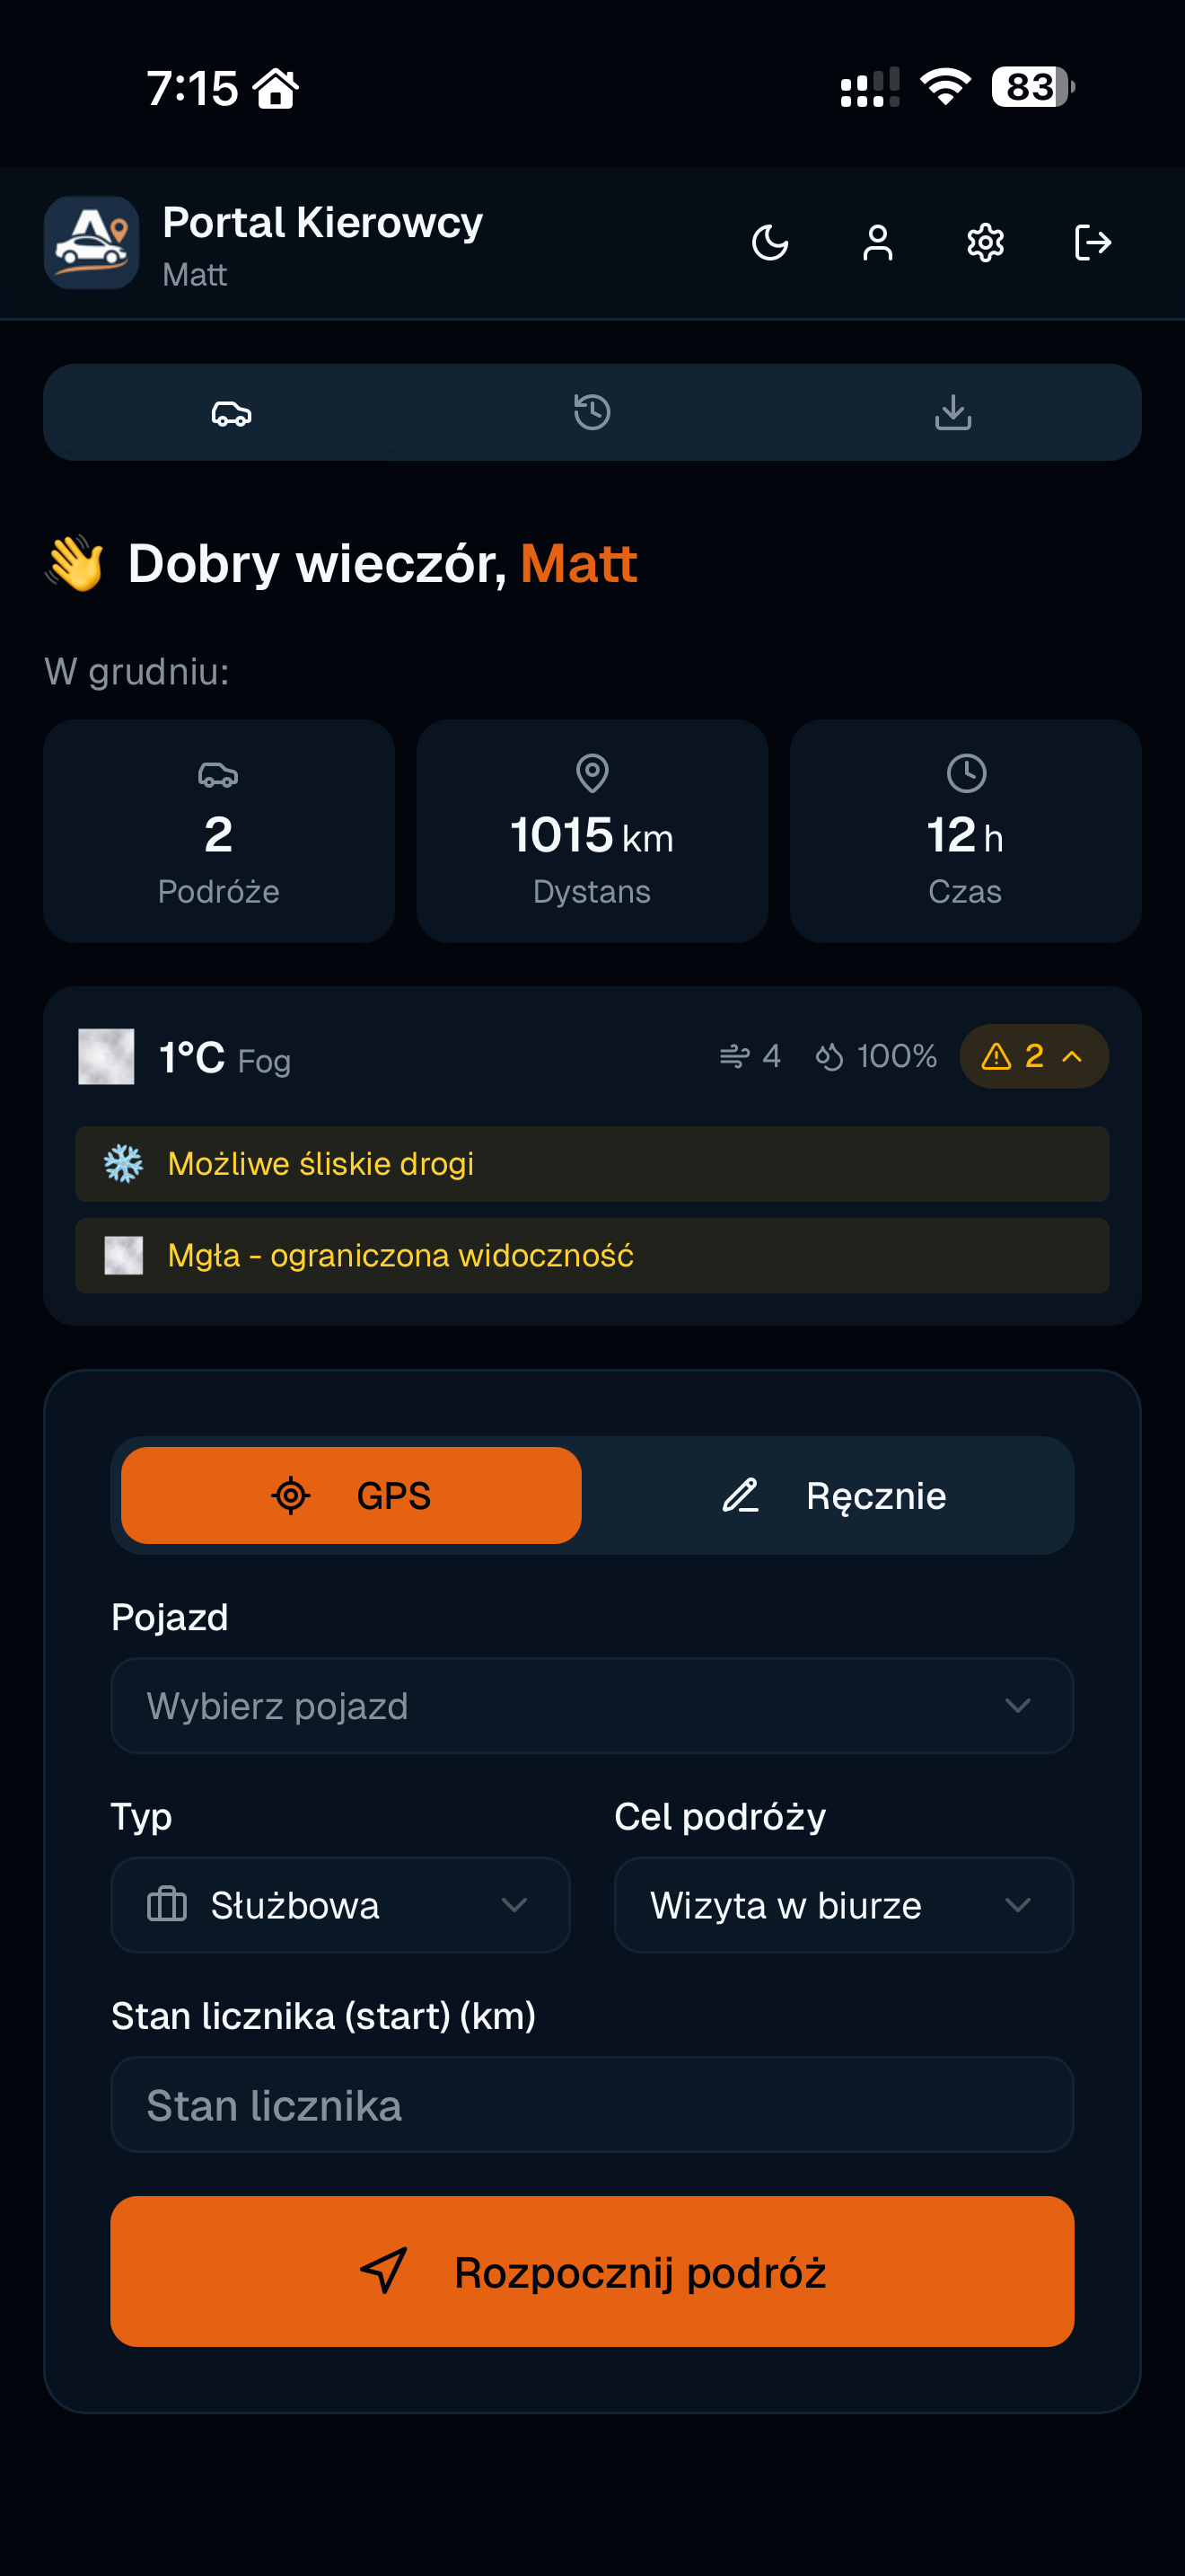Tap the Dystans location pin card
Screen dimensions: 1185x2576
coord(592,831)
